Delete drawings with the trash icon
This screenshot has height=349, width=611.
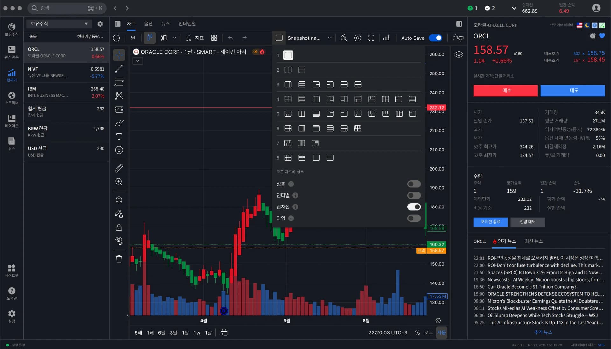pyautogui.click(x=119, y=259)
